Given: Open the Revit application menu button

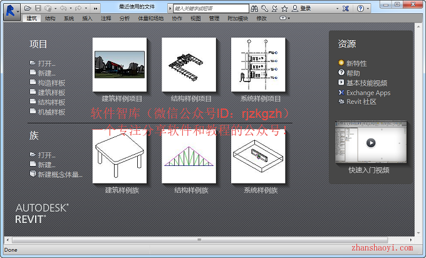Looking at the screenshot, I should coord(12,12).
